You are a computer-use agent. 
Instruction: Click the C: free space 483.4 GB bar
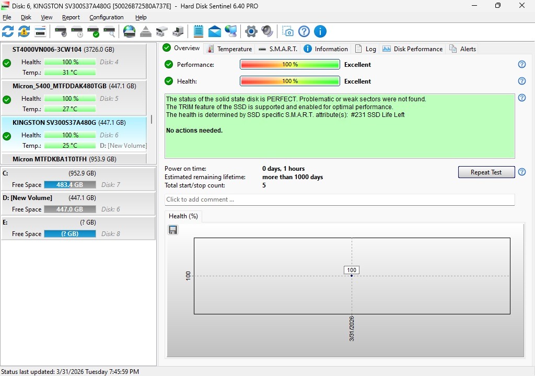pyautogui.click(x=70, y=185)
